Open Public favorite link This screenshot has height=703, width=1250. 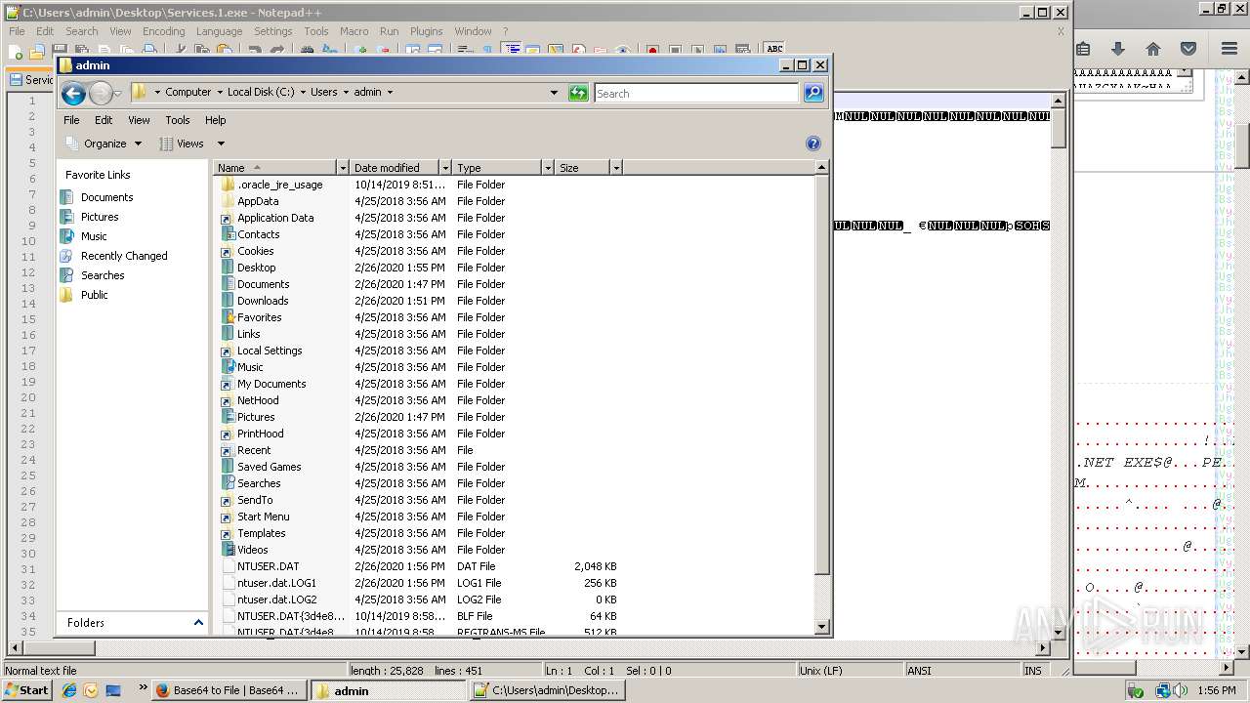pyautogui.click(x=94, y=295)
